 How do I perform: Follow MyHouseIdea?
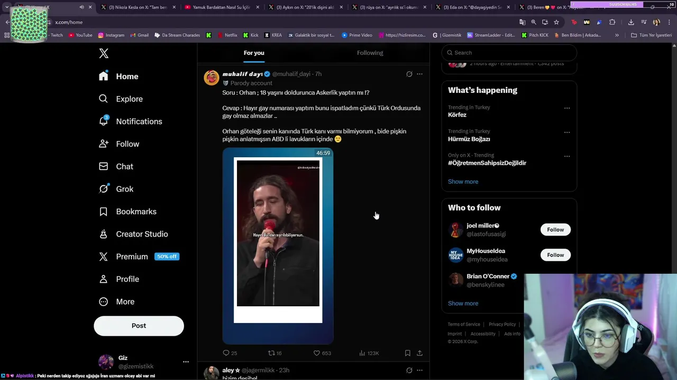555,255
